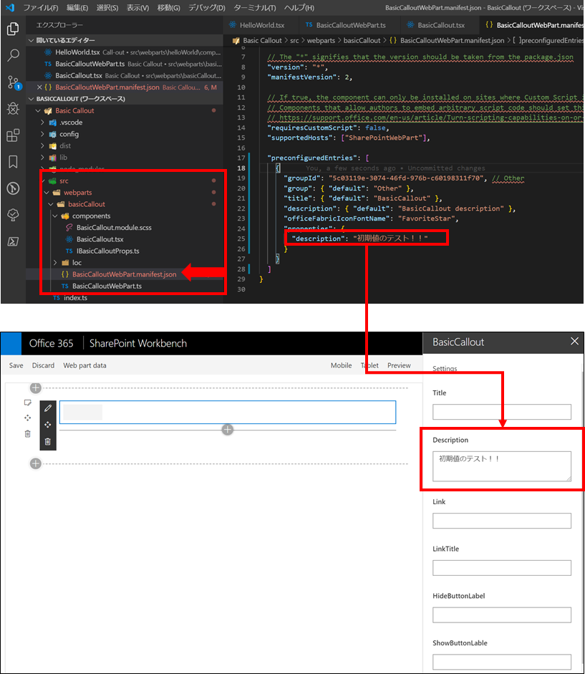
Task: Click the section edit icon on left
Action: (x=28, y=403)
